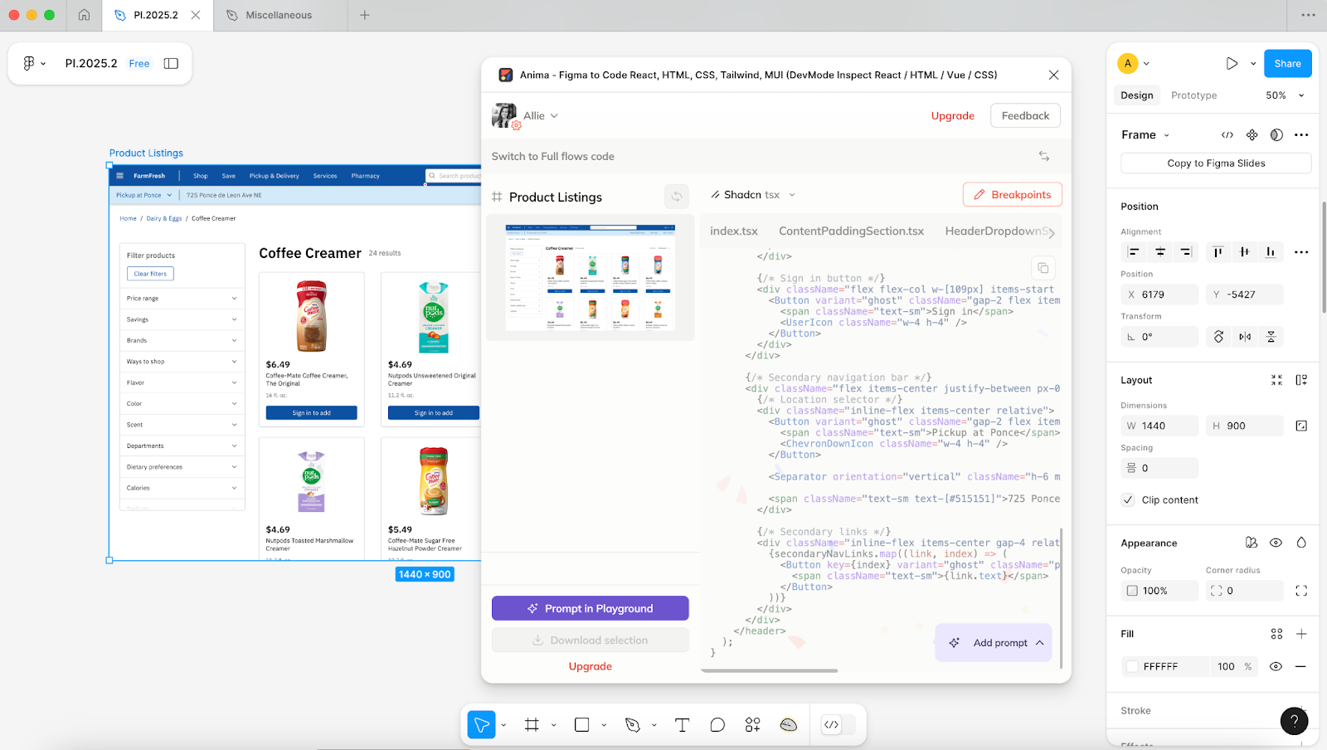The height and width of the screenshot is (750, 1327).
Task: Rotate the frame 90 degrees
Action: (x=1218, y=337)
